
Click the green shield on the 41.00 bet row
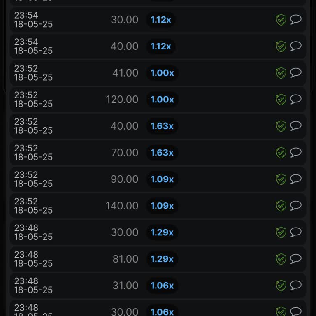coord(281,73)
